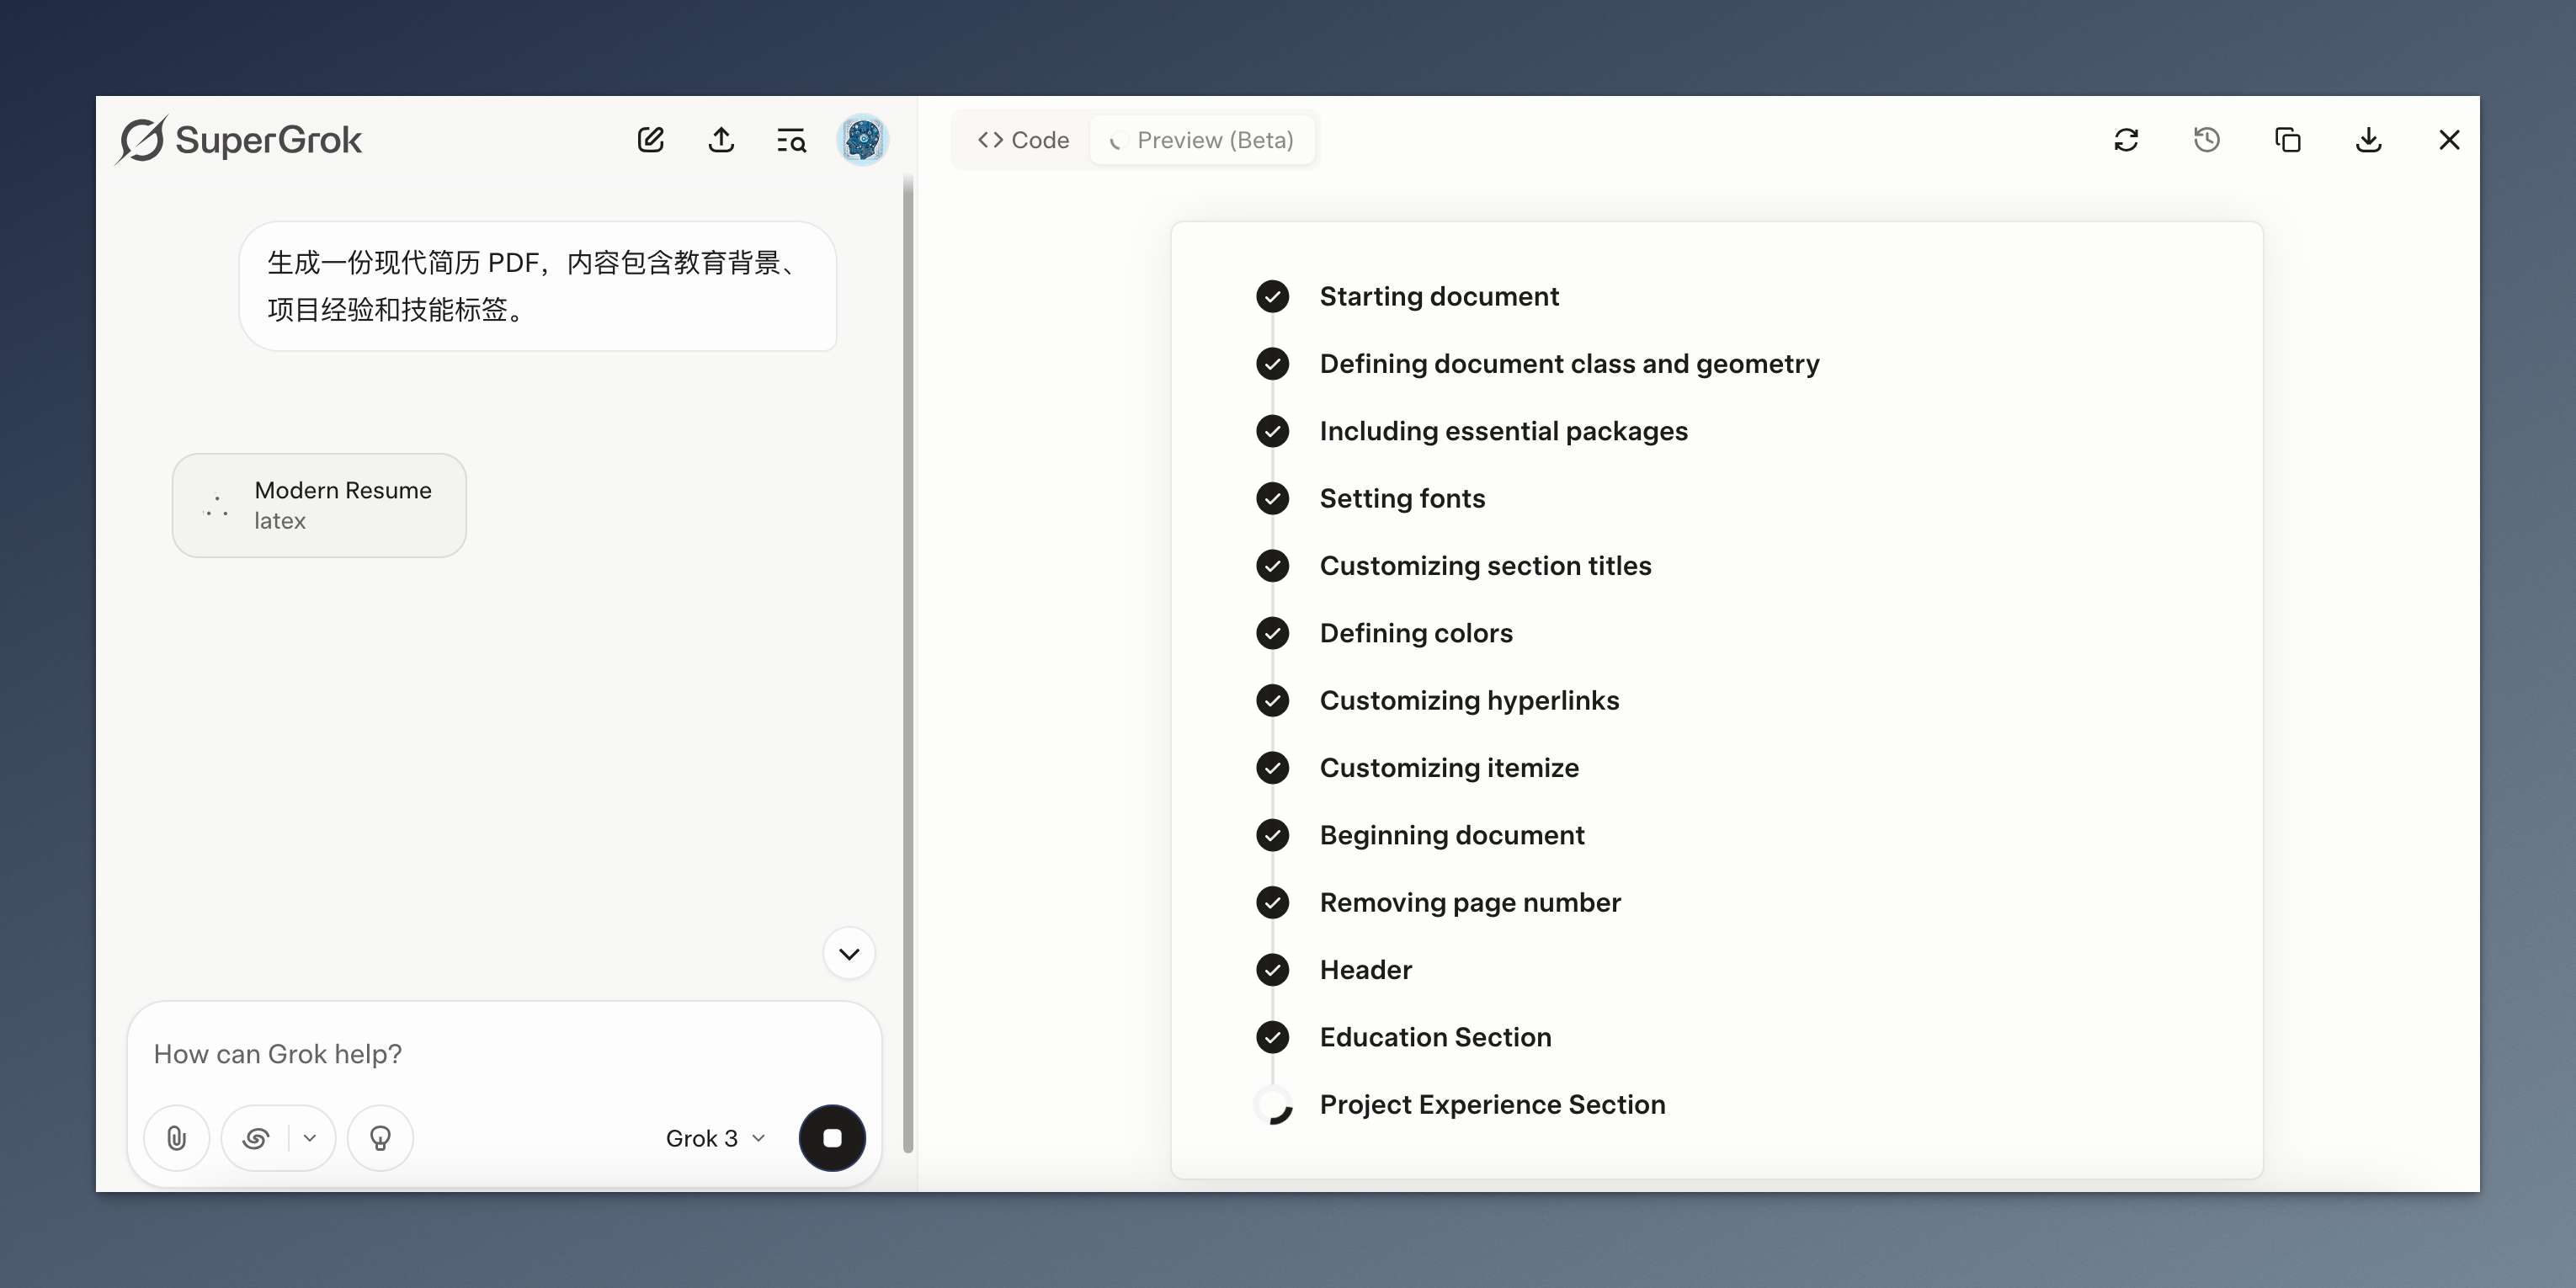Screen dimensions: 2576x1288
Task: Click the scroll-to-bottom chevron button
Action: 849,954
